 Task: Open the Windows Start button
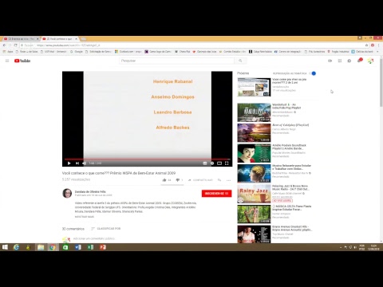(x=5, y=247)
